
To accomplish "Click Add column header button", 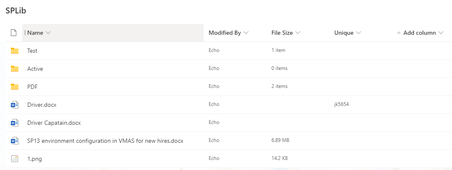I will [x=419, y=33].
